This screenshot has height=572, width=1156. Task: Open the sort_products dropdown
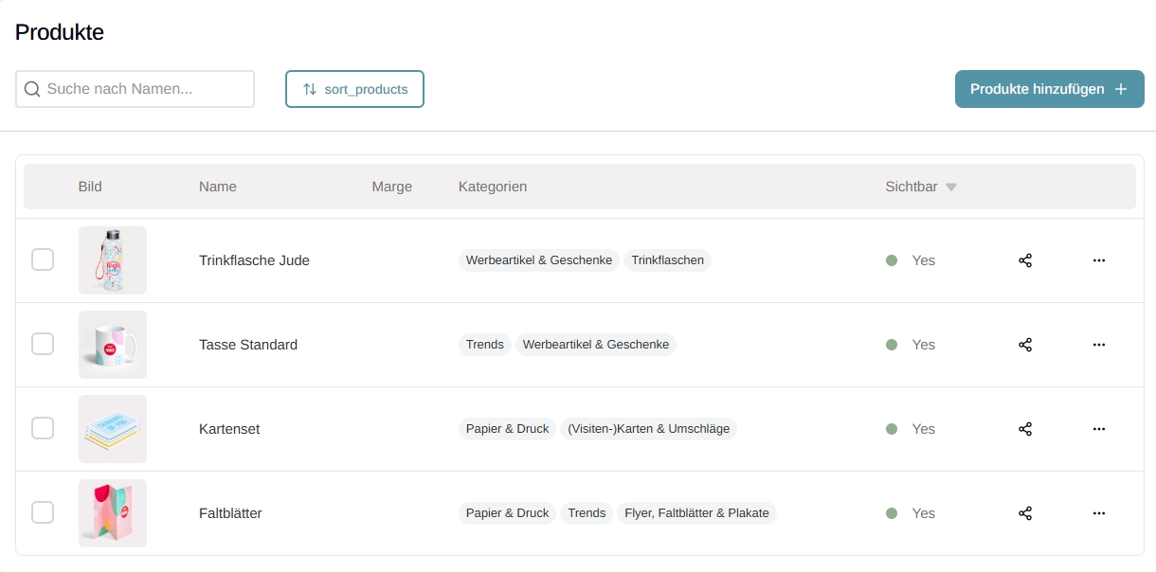pos(354,89)
